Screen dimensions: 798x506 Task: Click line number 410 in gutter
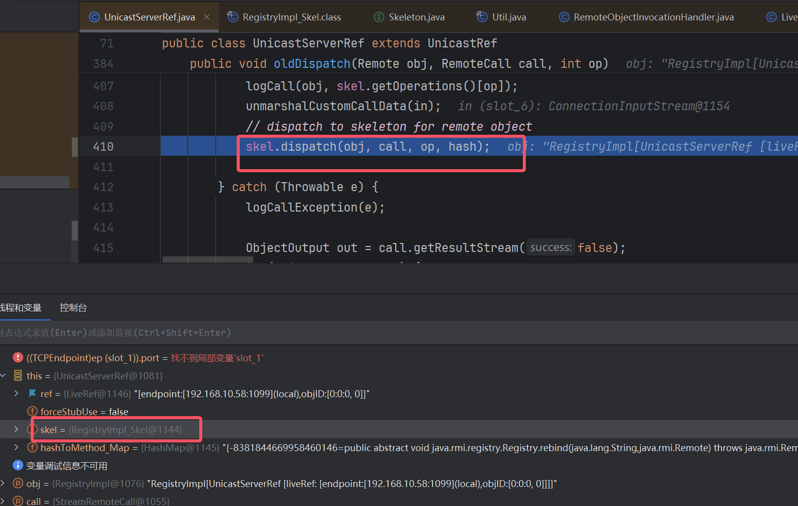(103, 147)
